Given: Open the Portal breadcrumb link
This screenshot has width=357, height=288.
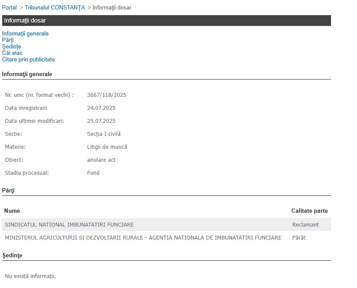Looking at the screenshot, I should point(10,7).
